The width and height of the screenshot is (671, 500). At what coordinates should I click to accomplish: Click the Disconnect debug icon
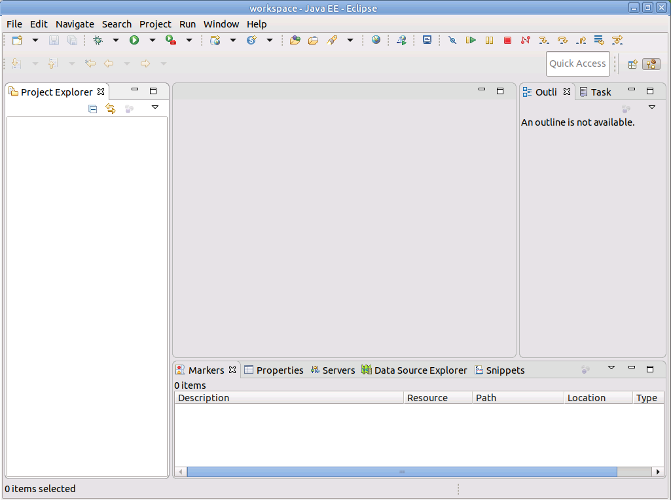(526, 40)
